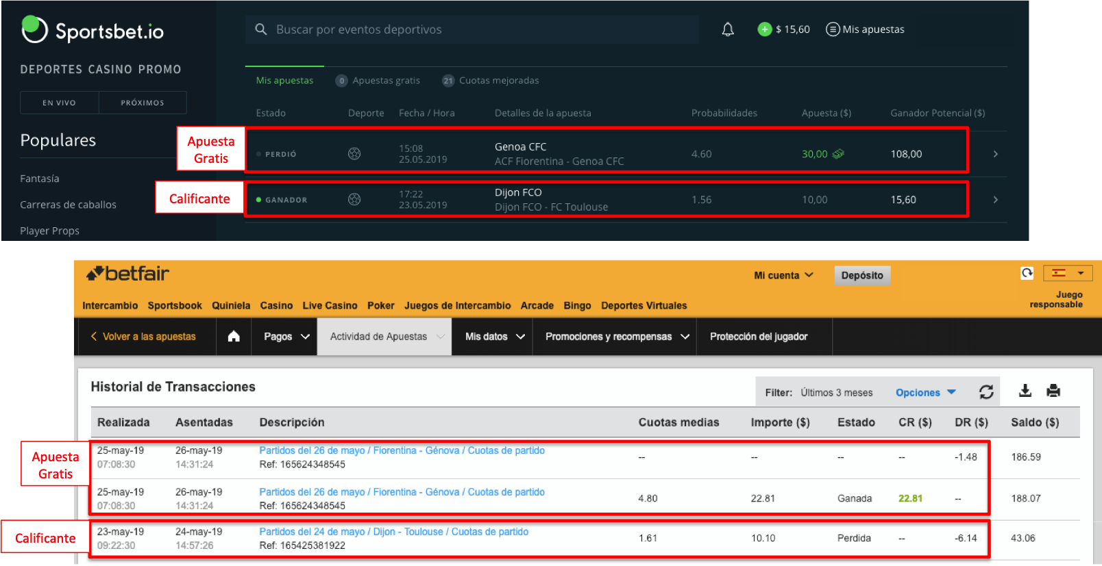Click the $ 15,60 balance
Screen dimensions: 1102x566
point(793,29)
